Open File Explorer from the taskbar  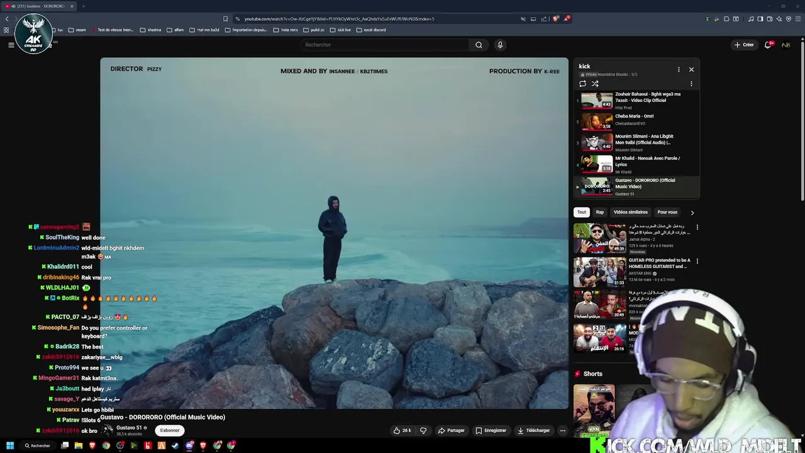tap(79, 445)
